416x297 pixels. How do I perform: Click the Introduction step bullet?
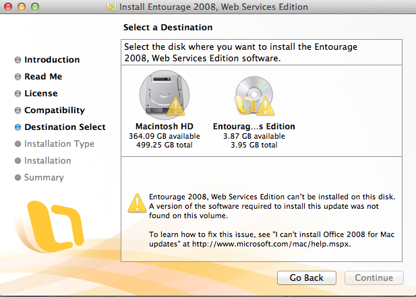coord(18,60)
